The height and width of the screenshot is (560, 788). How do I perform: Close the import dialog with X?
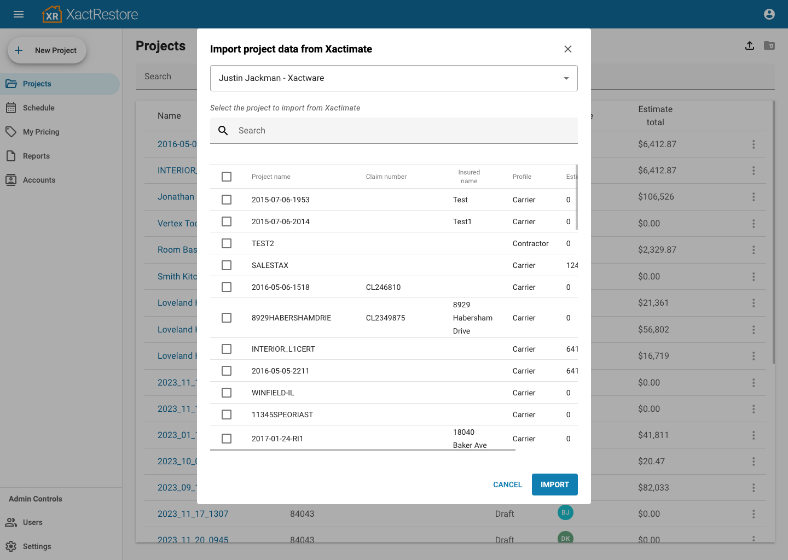point(568,49)
